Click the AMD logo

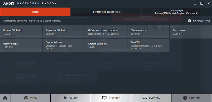click(x=8, y=3)
